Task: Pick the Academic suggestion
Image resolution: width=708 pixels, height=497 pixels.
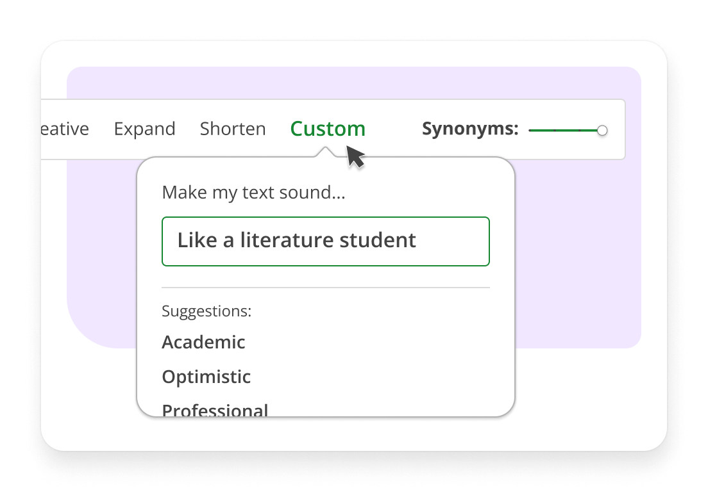Action: (203, 342)
